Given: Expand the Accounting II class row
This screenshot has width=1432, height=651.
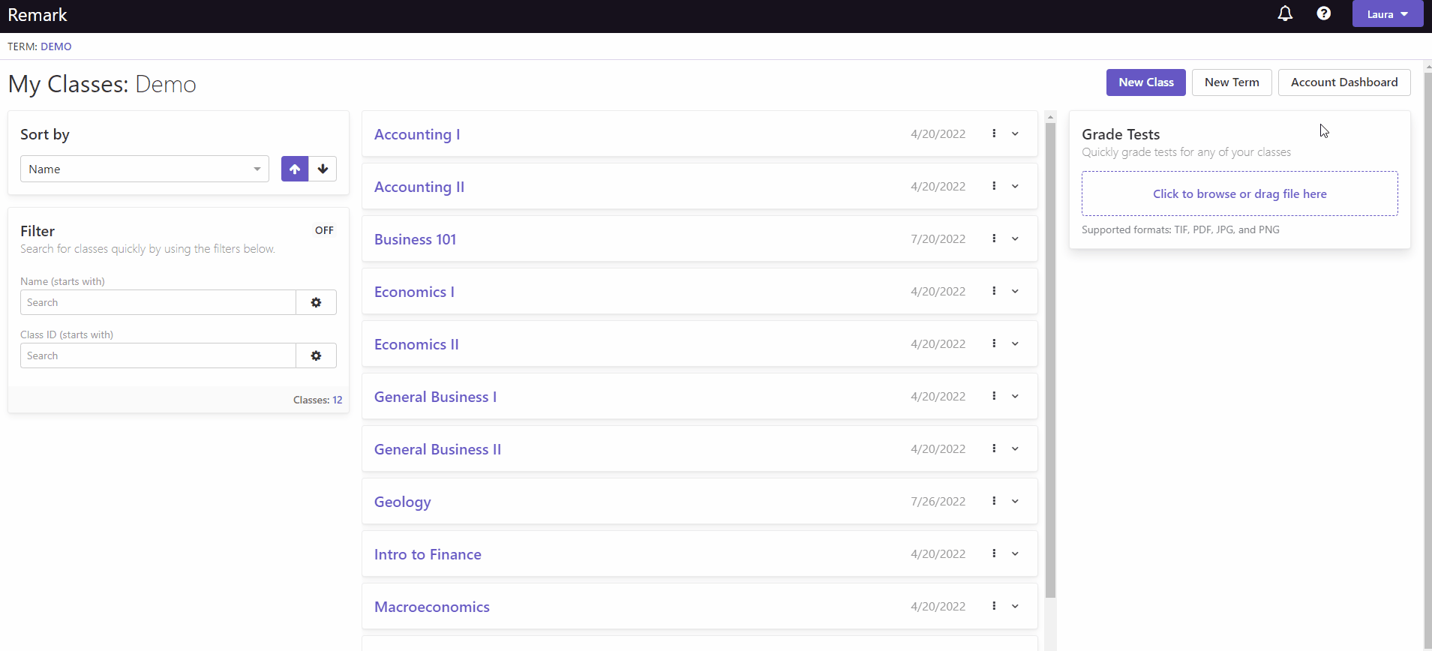Looking at the screenshot, I should click(x=1015, y=186).
